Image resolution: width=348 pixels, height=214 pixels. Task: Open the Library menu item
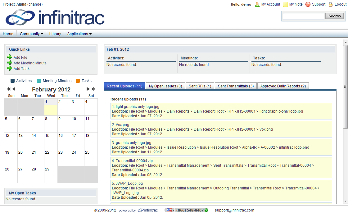click(x=55, y=34)
